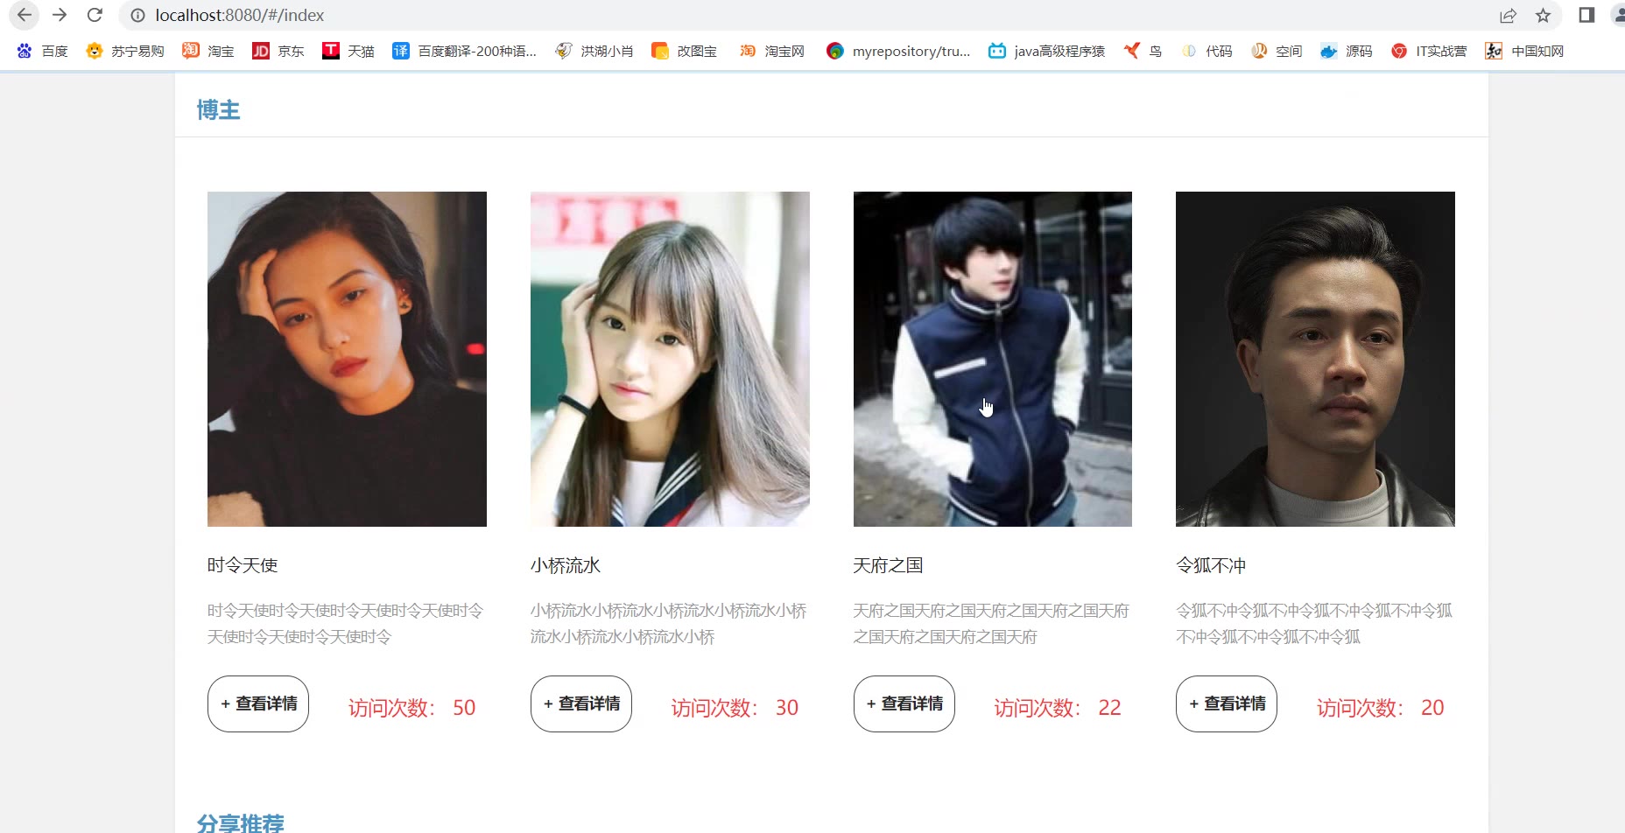Image resolution: width=1625 pixels, height=833 pixels.
Task: Click the 令狐不冲 blogger name
Action: tap(1211, 565)
